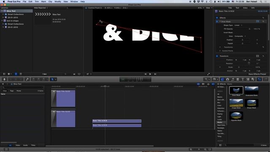
Task: Open the browser action gear menu
Action: [9, 74]
